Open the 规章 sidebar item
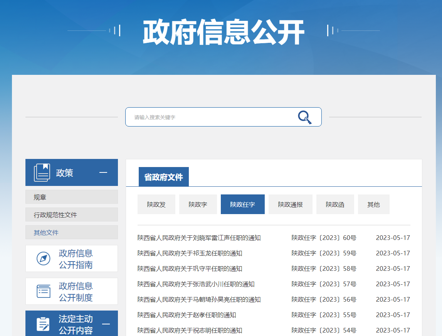 point(72,197)
